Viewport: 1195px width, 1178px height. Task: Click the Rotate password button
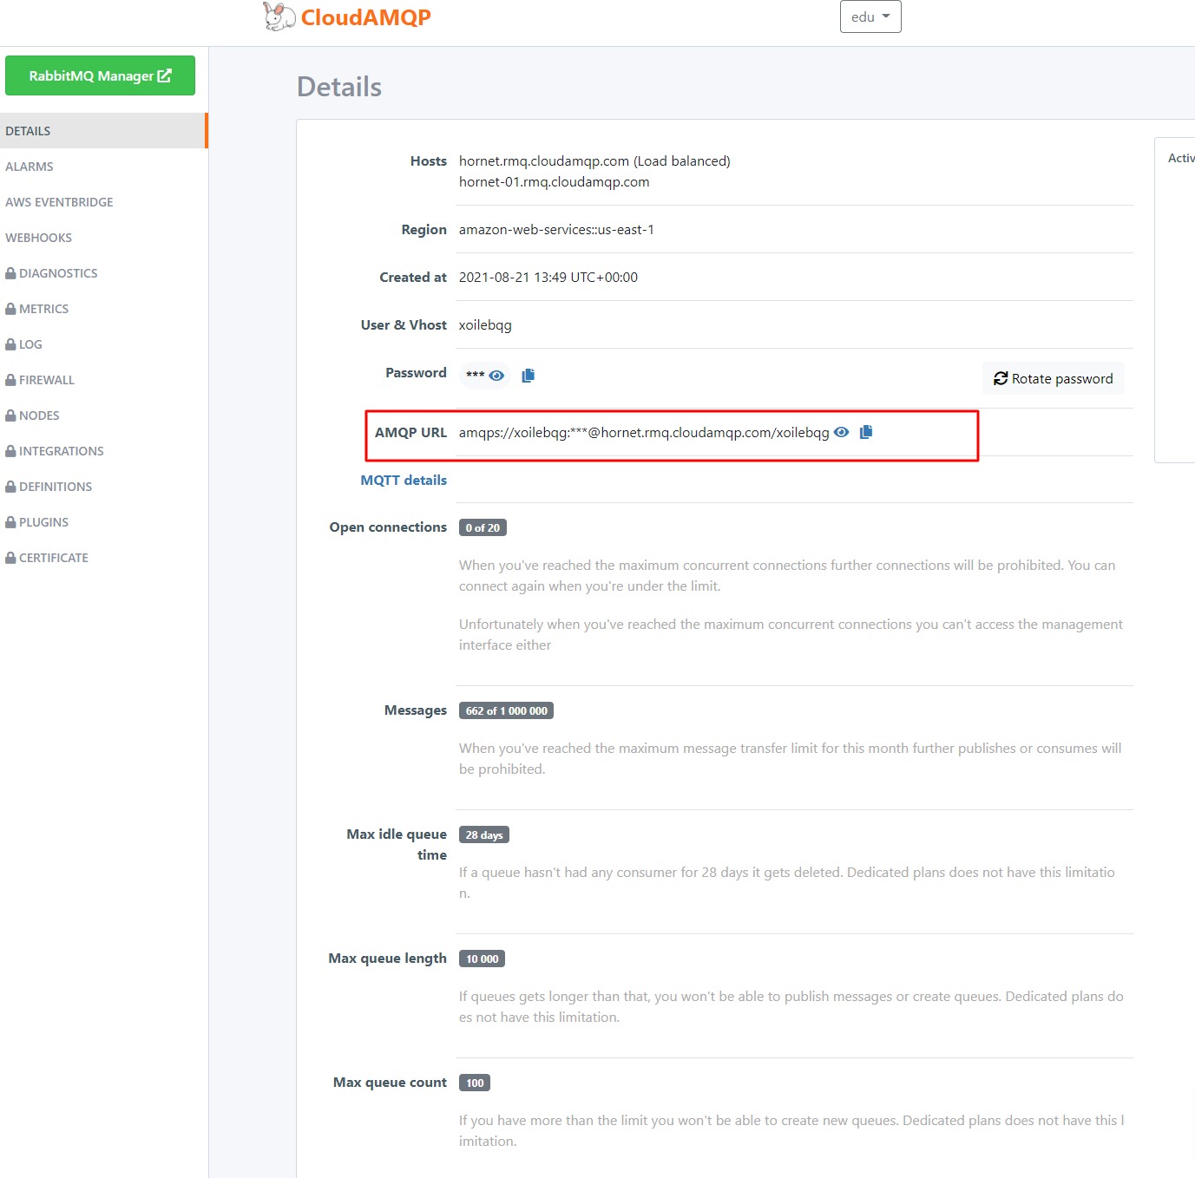pyautogui.click(x=1053, y=379)
